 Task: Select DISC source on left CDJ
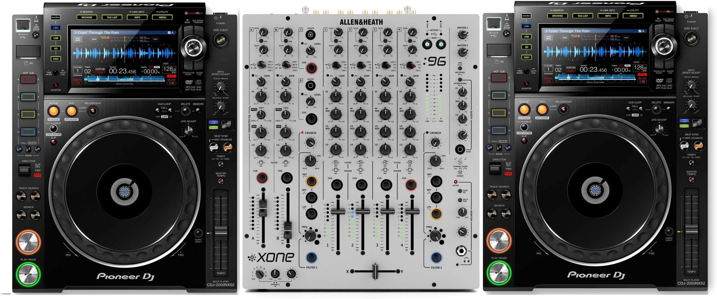point(56,59)
